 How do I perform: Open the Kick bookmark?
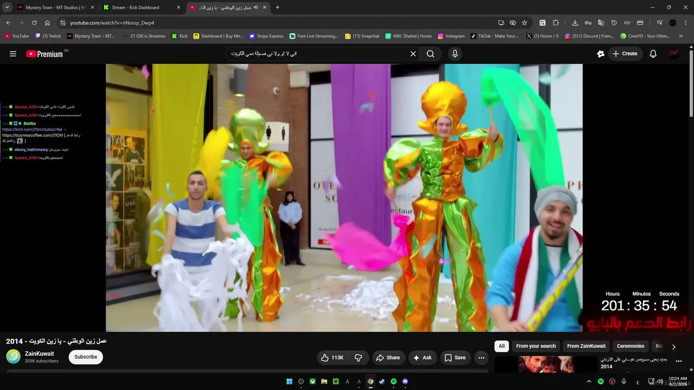[179, 36]
